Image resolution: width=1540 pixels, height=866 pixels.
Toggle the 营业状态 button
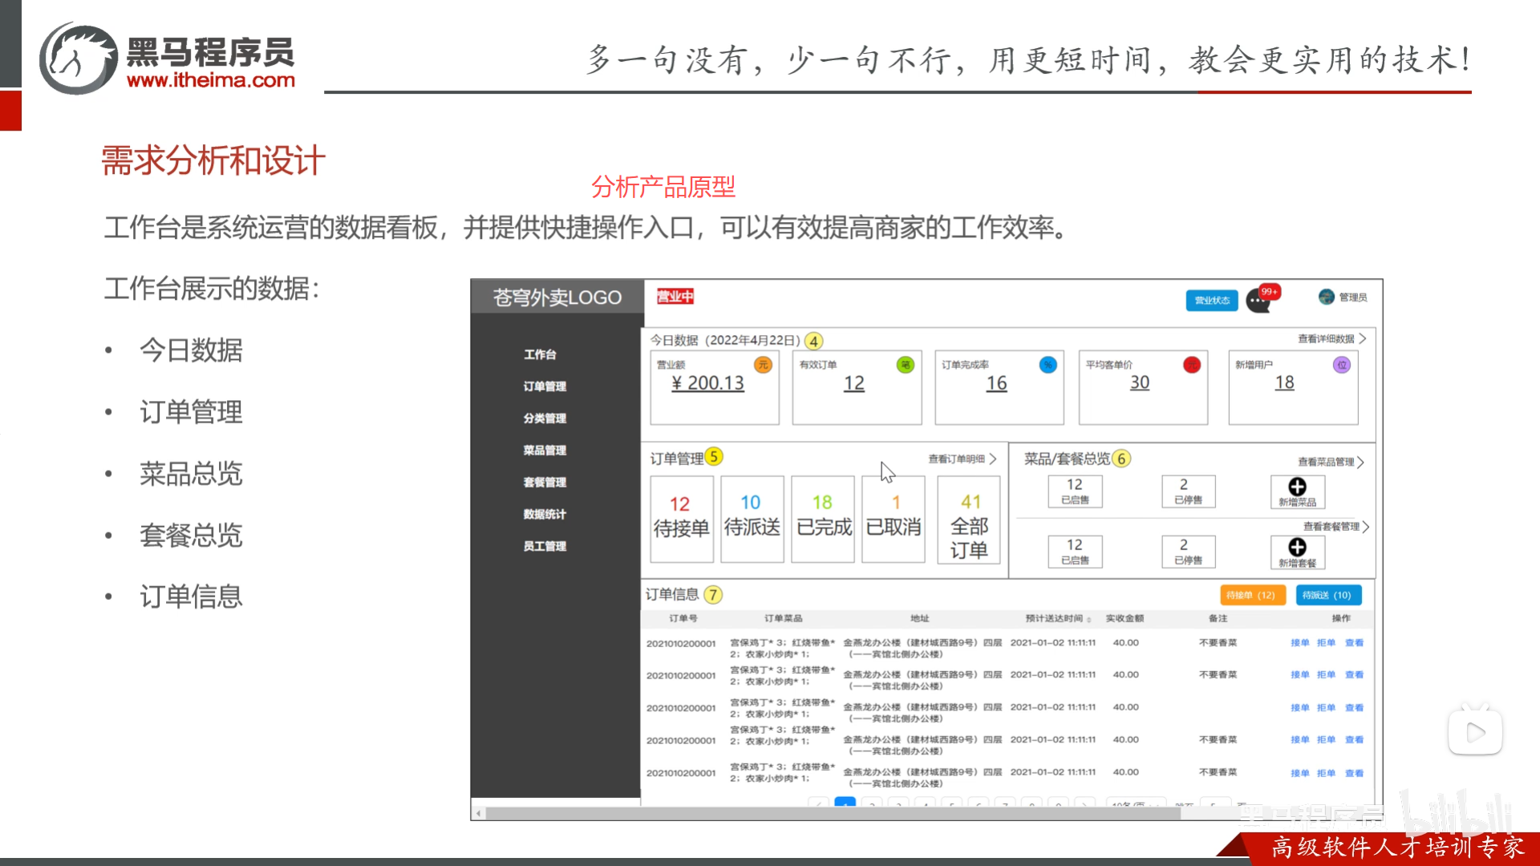(1211, 301)
